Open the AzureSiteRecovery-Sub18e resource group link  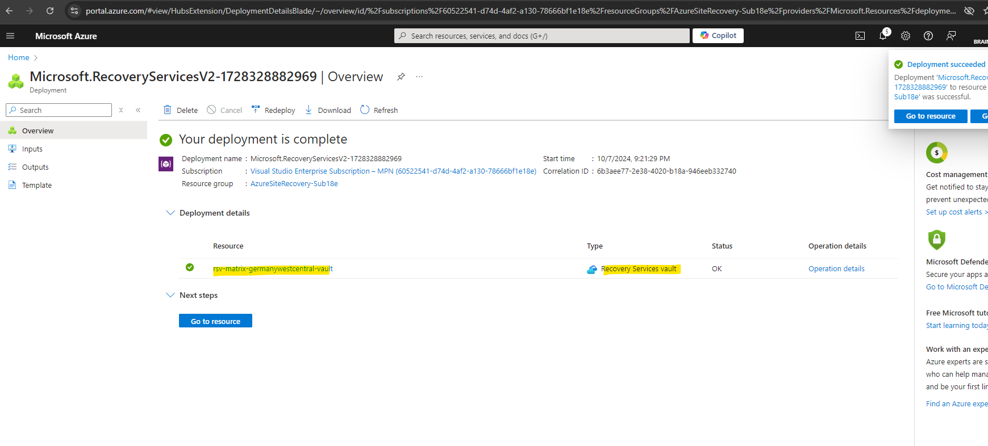(x=294, y=184)
